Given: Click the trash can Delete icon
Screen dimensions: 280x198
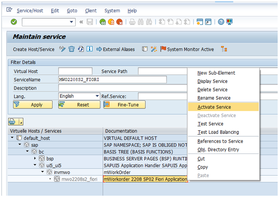Looking at the screenshot, I should point(71,49).
